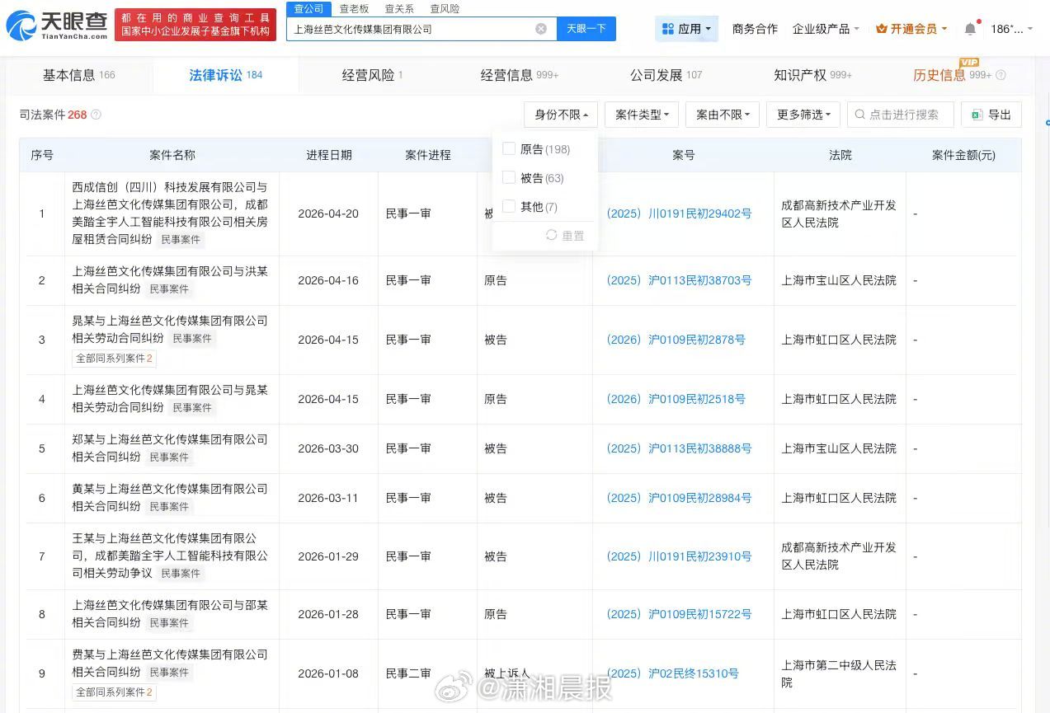Open the 更多筛选 dropdown

[803, 115]
